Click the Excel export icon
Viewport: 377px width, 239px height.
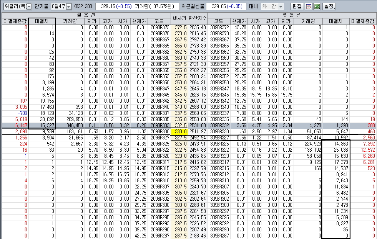coord(318,7)
